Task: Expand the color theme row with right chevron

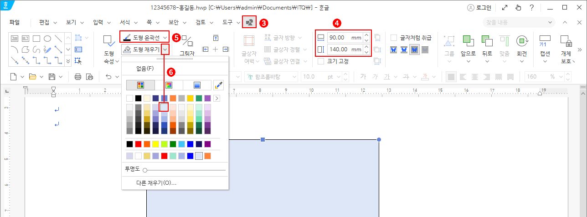Action: [216, 98]
